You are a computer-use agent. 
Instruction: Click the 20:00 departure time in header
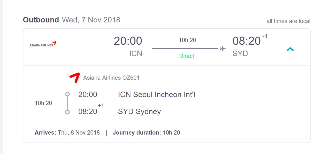point(128,41)
